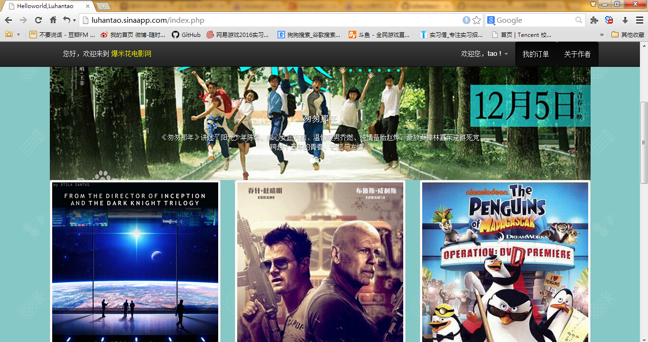Open the 我的首页 微博 bookmark
Image resolution: width=648 pixels, height=342 pixels.
point(133,35)
